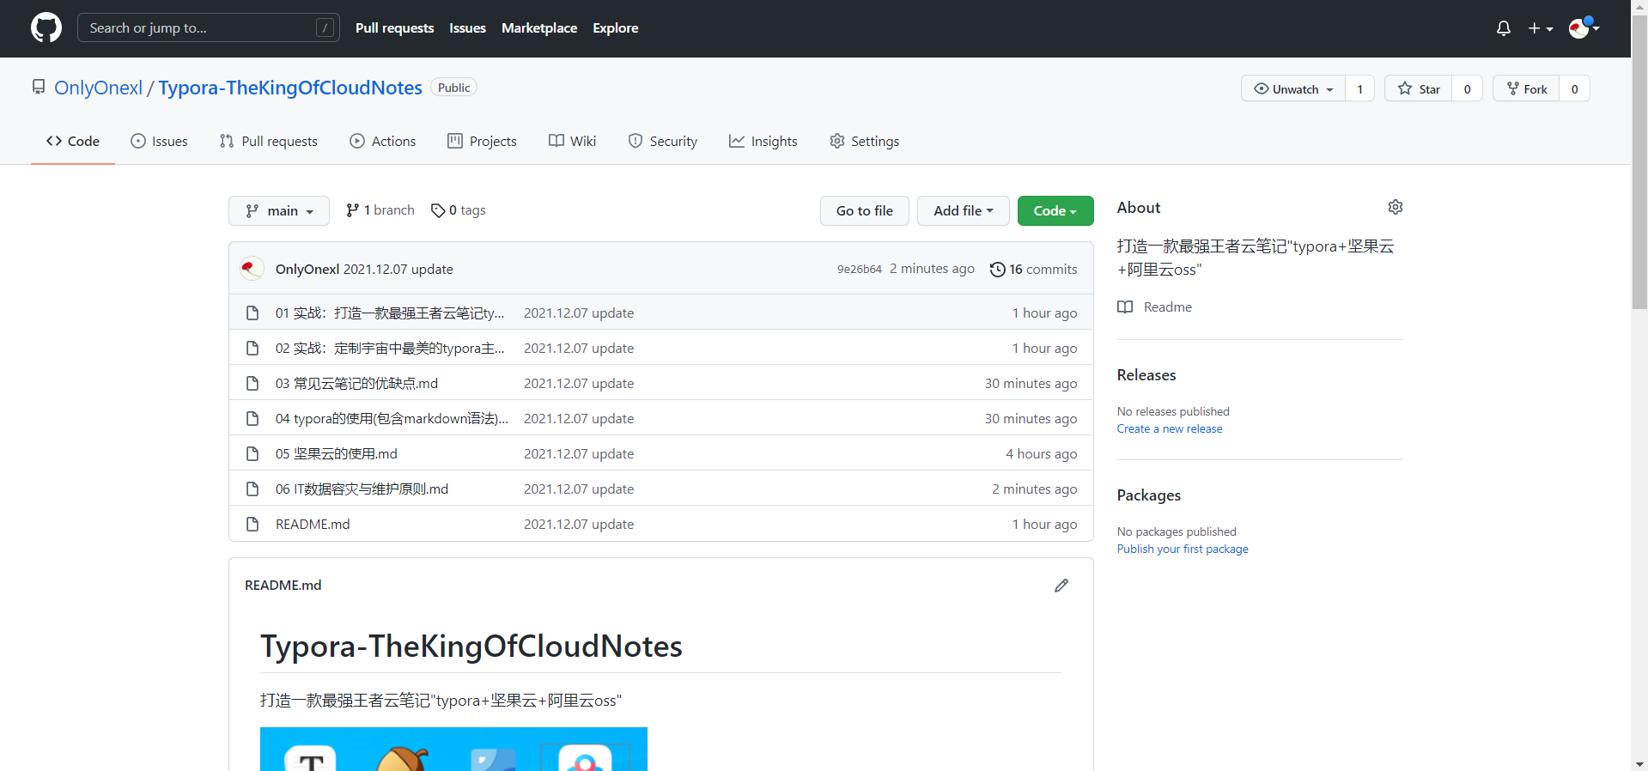
Task: Click the file icon for 03 常见云笔记的优缺点.md
Action: (x=252, y=383)
